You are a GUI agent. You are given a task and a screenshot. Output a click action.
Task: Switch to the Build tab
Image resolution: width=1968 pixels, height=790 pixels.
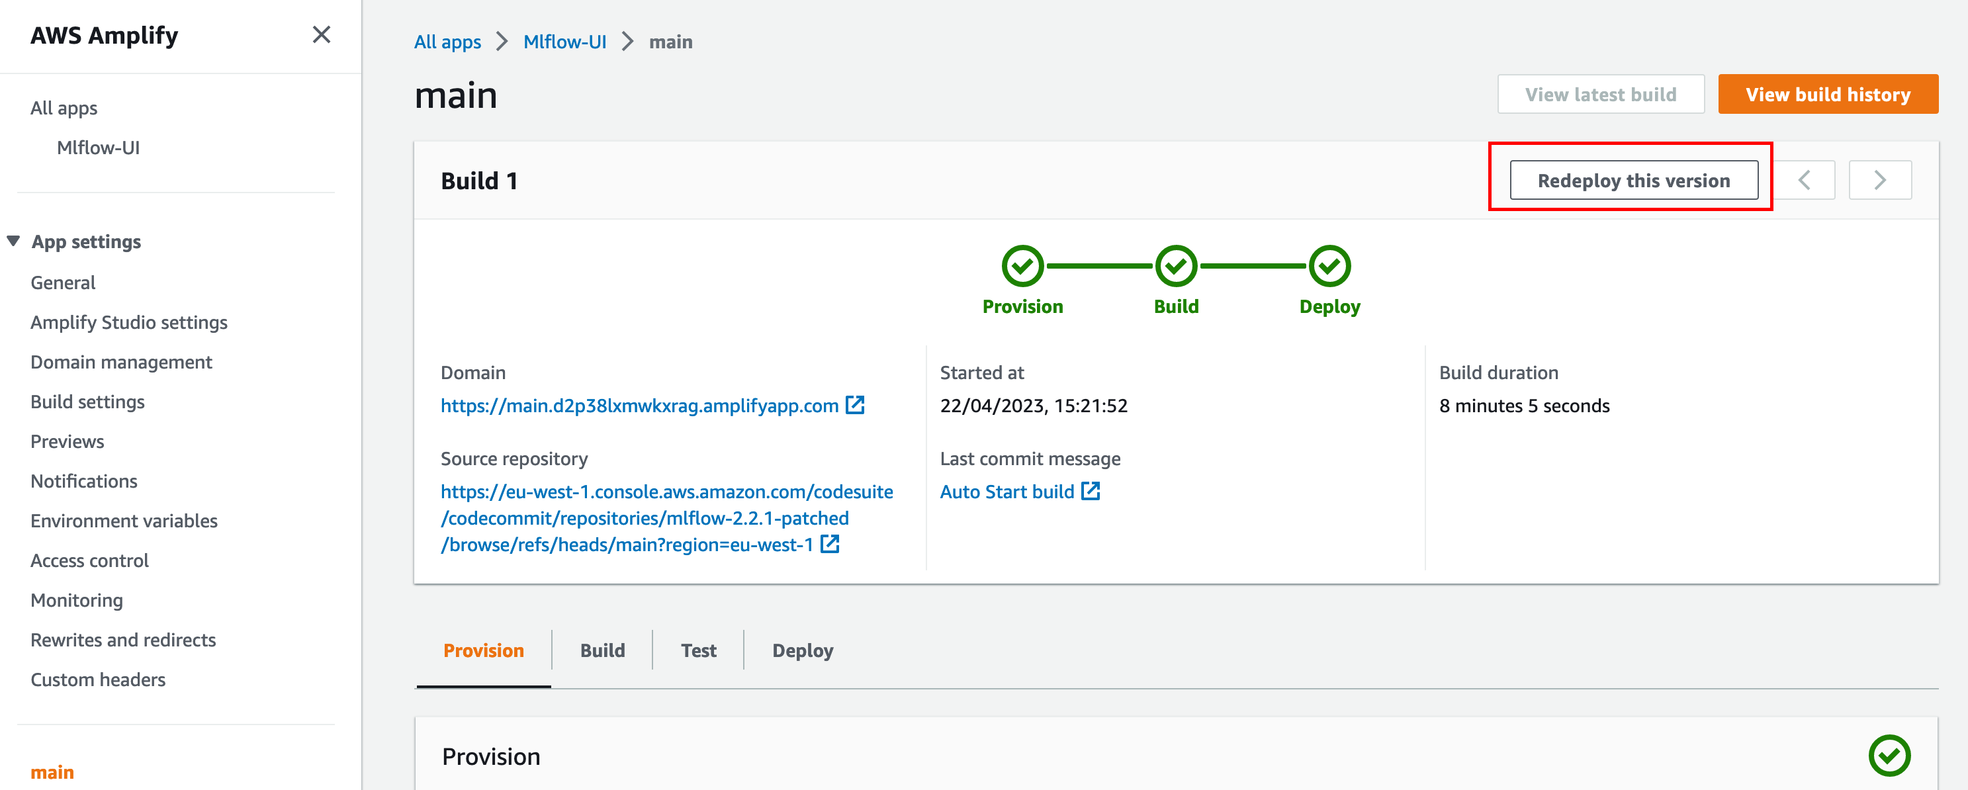(x=602, y=650)
